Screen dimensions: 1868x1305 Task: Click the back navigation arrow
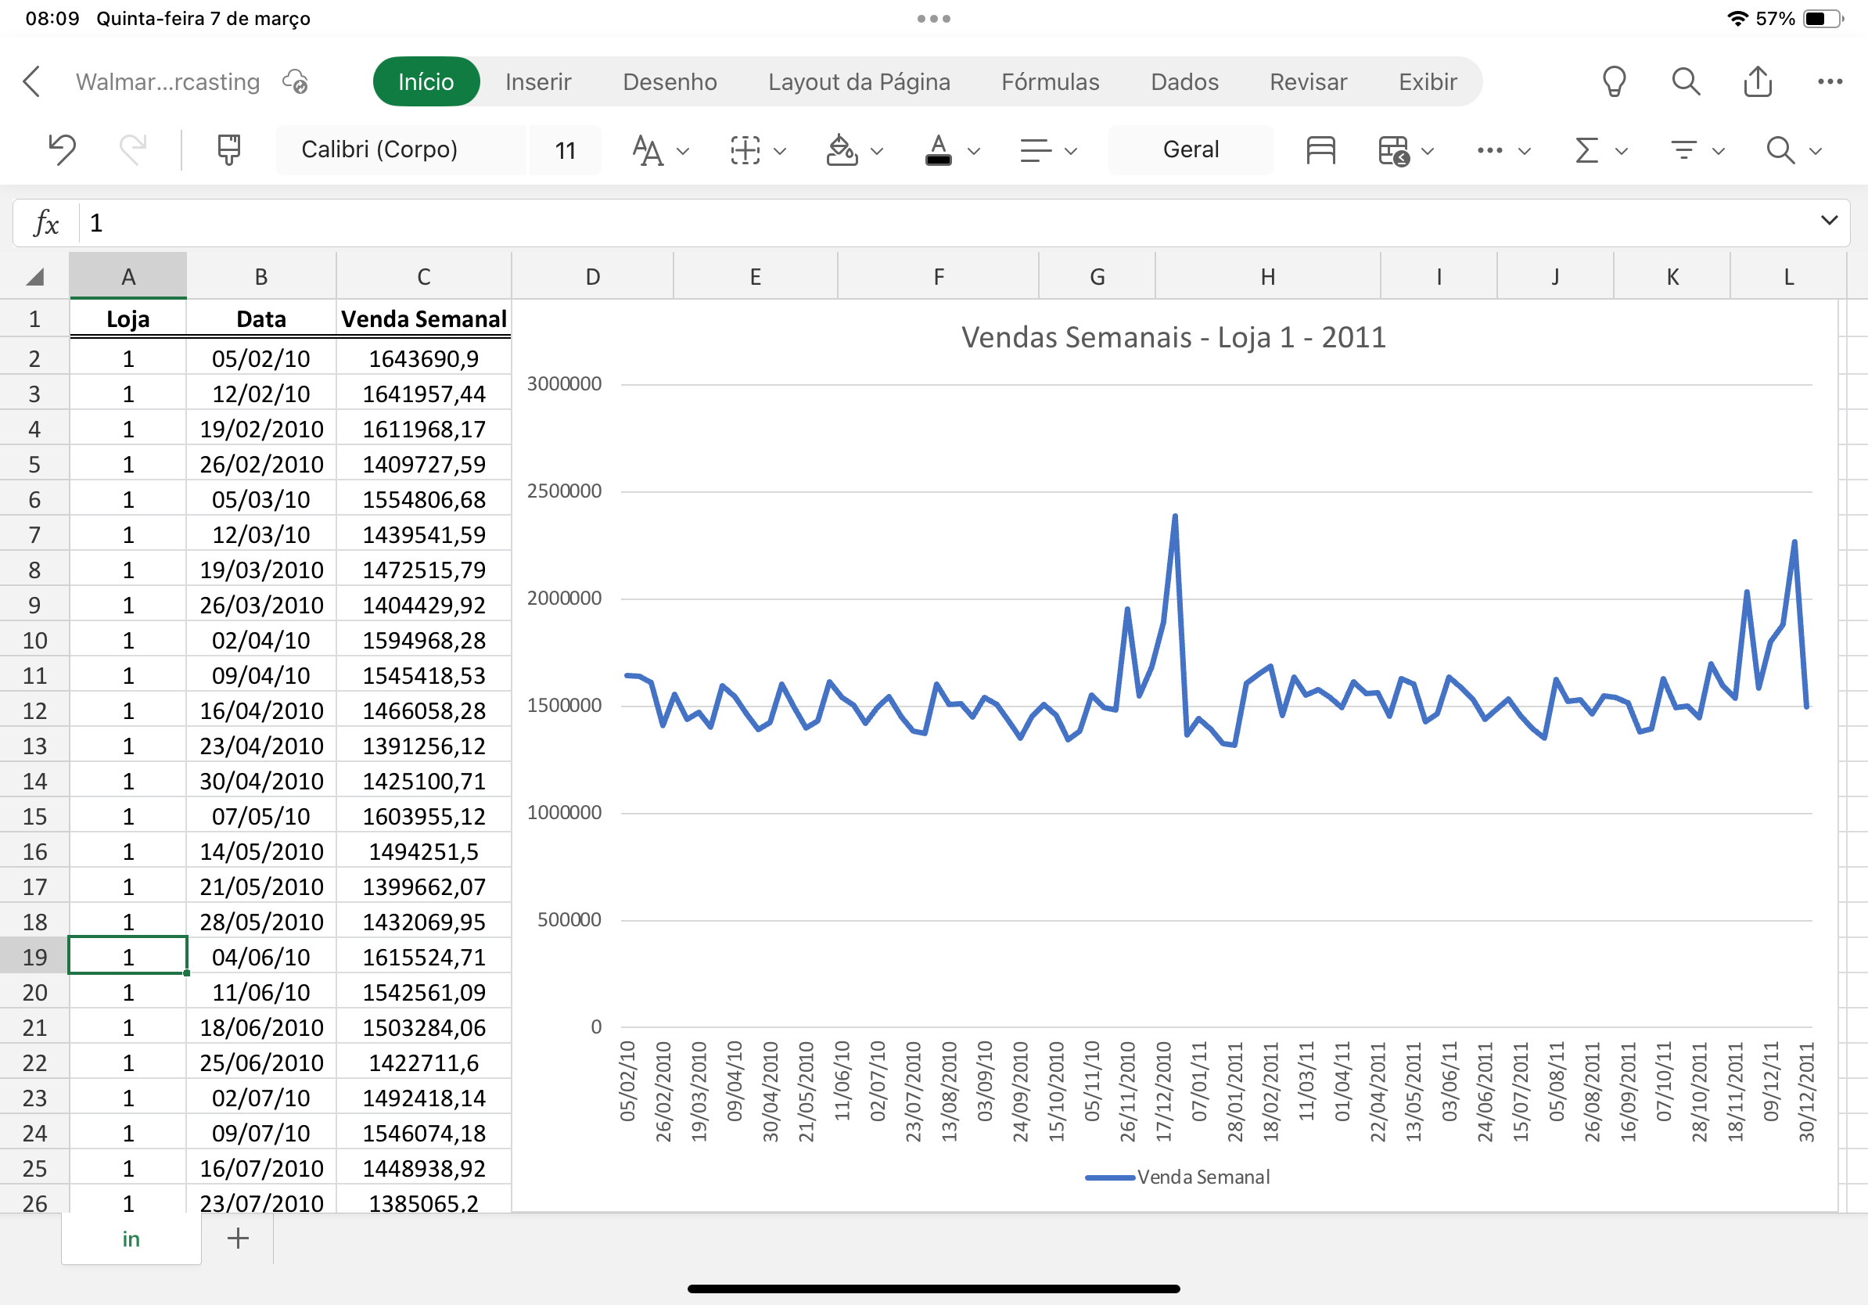point(32,81)
